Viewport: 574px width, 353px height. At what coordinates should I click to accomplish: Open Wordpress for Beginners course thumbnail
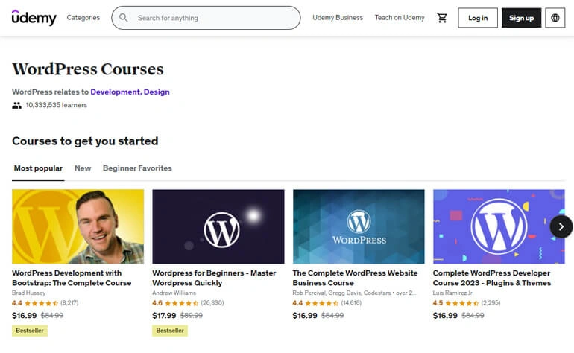pos(218,226)
